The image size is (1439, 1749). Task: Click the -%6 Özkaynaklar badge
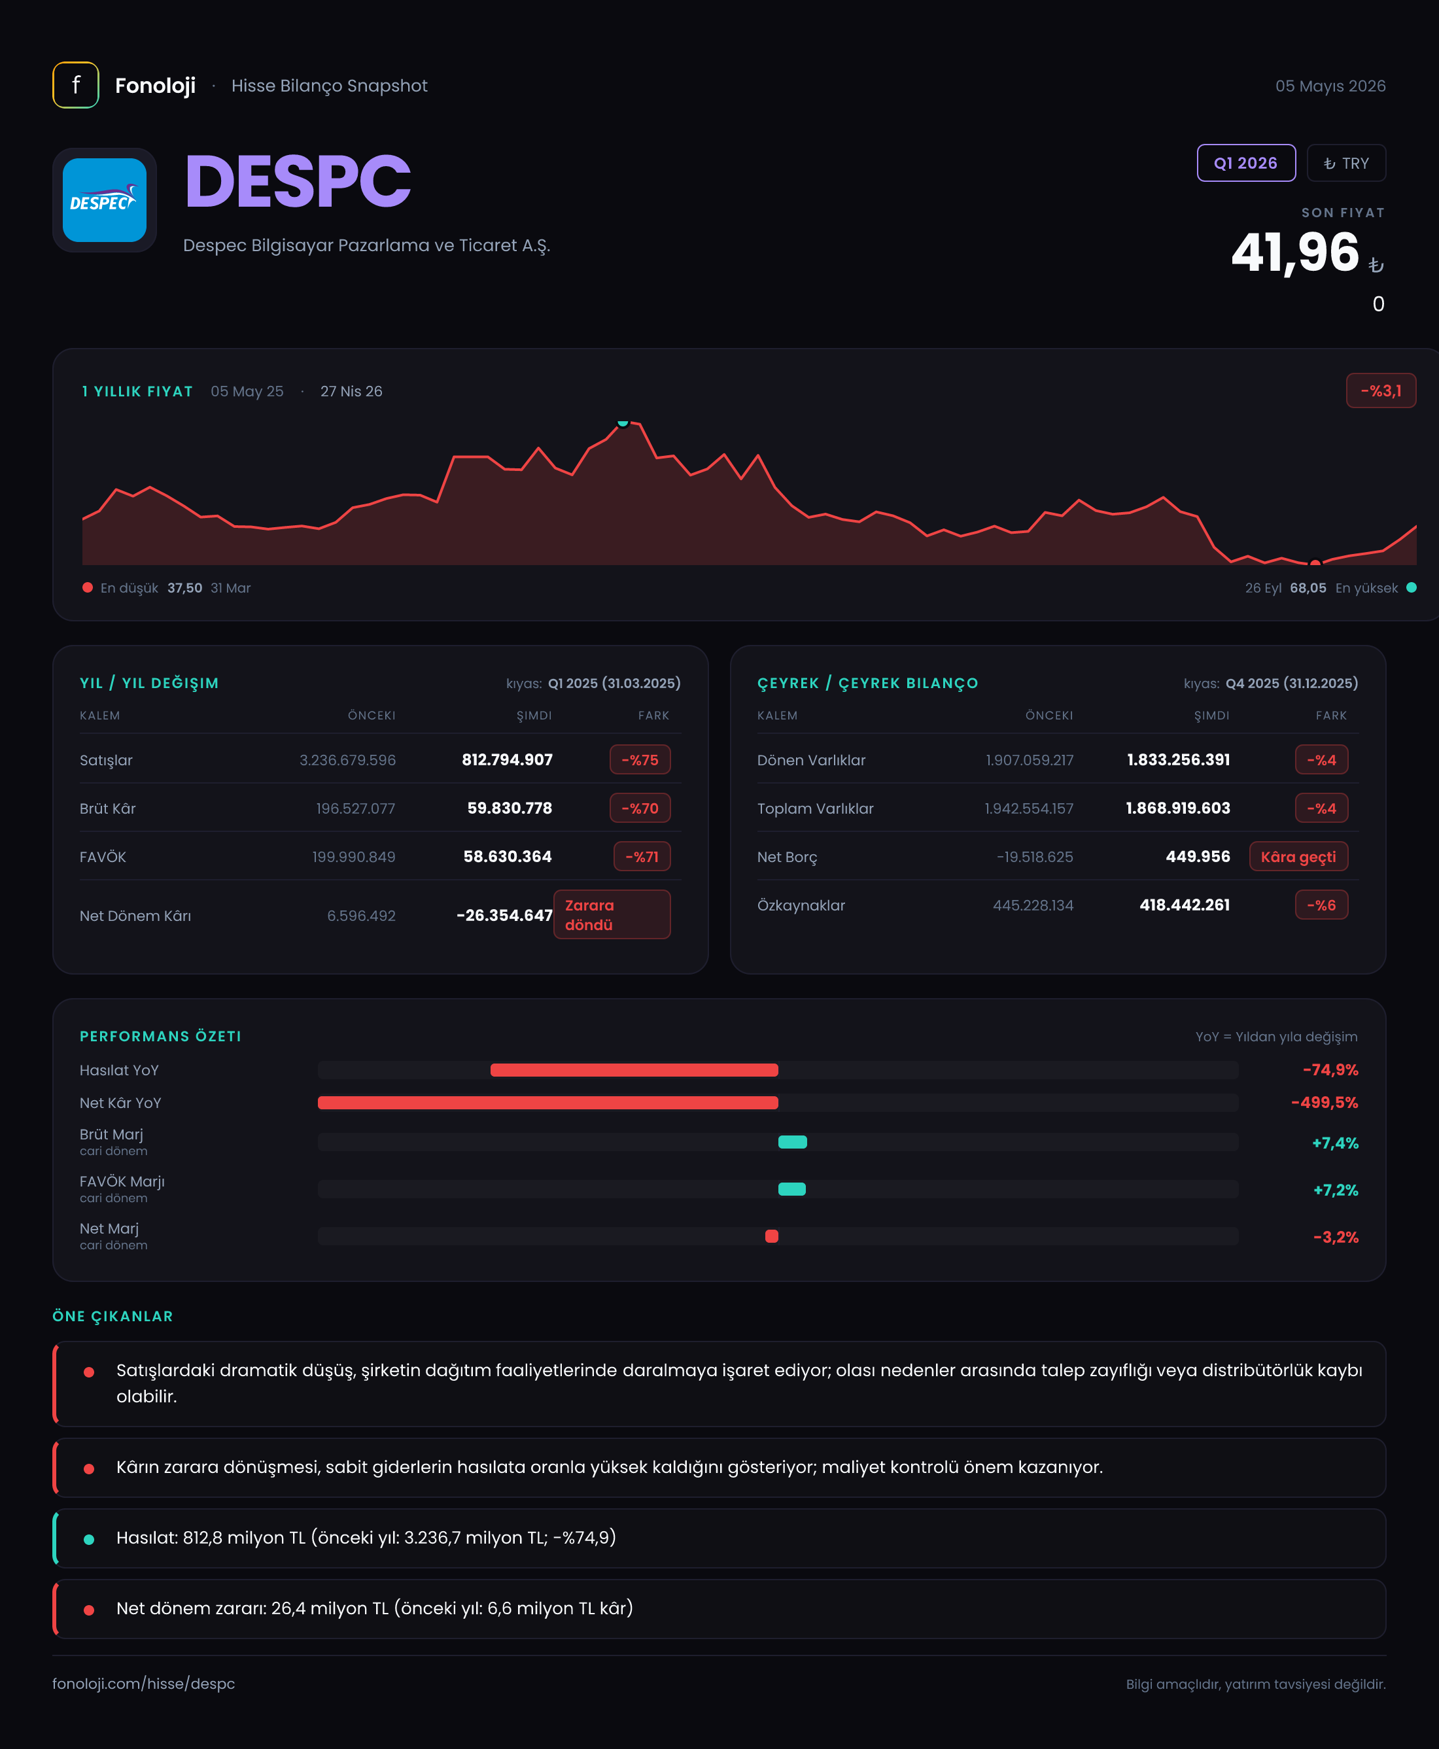point(1321,905)
